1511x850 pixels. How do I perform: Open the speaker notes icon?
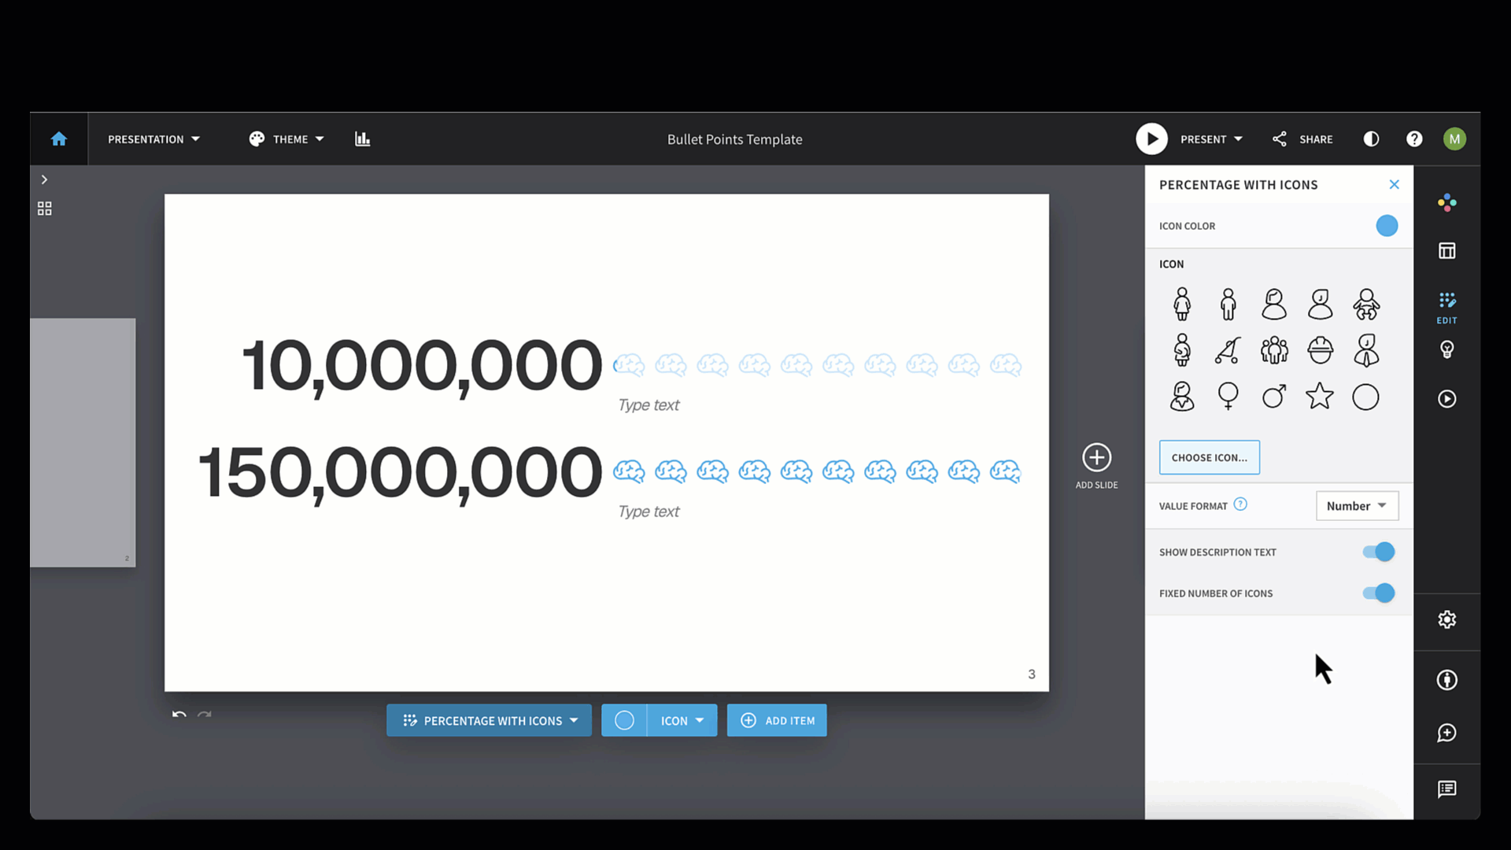click(x=1446, y=789)
